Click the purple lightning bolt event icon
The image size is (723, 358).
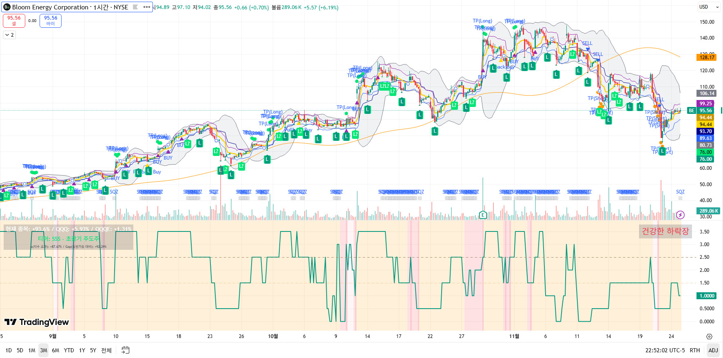(680, 215)
